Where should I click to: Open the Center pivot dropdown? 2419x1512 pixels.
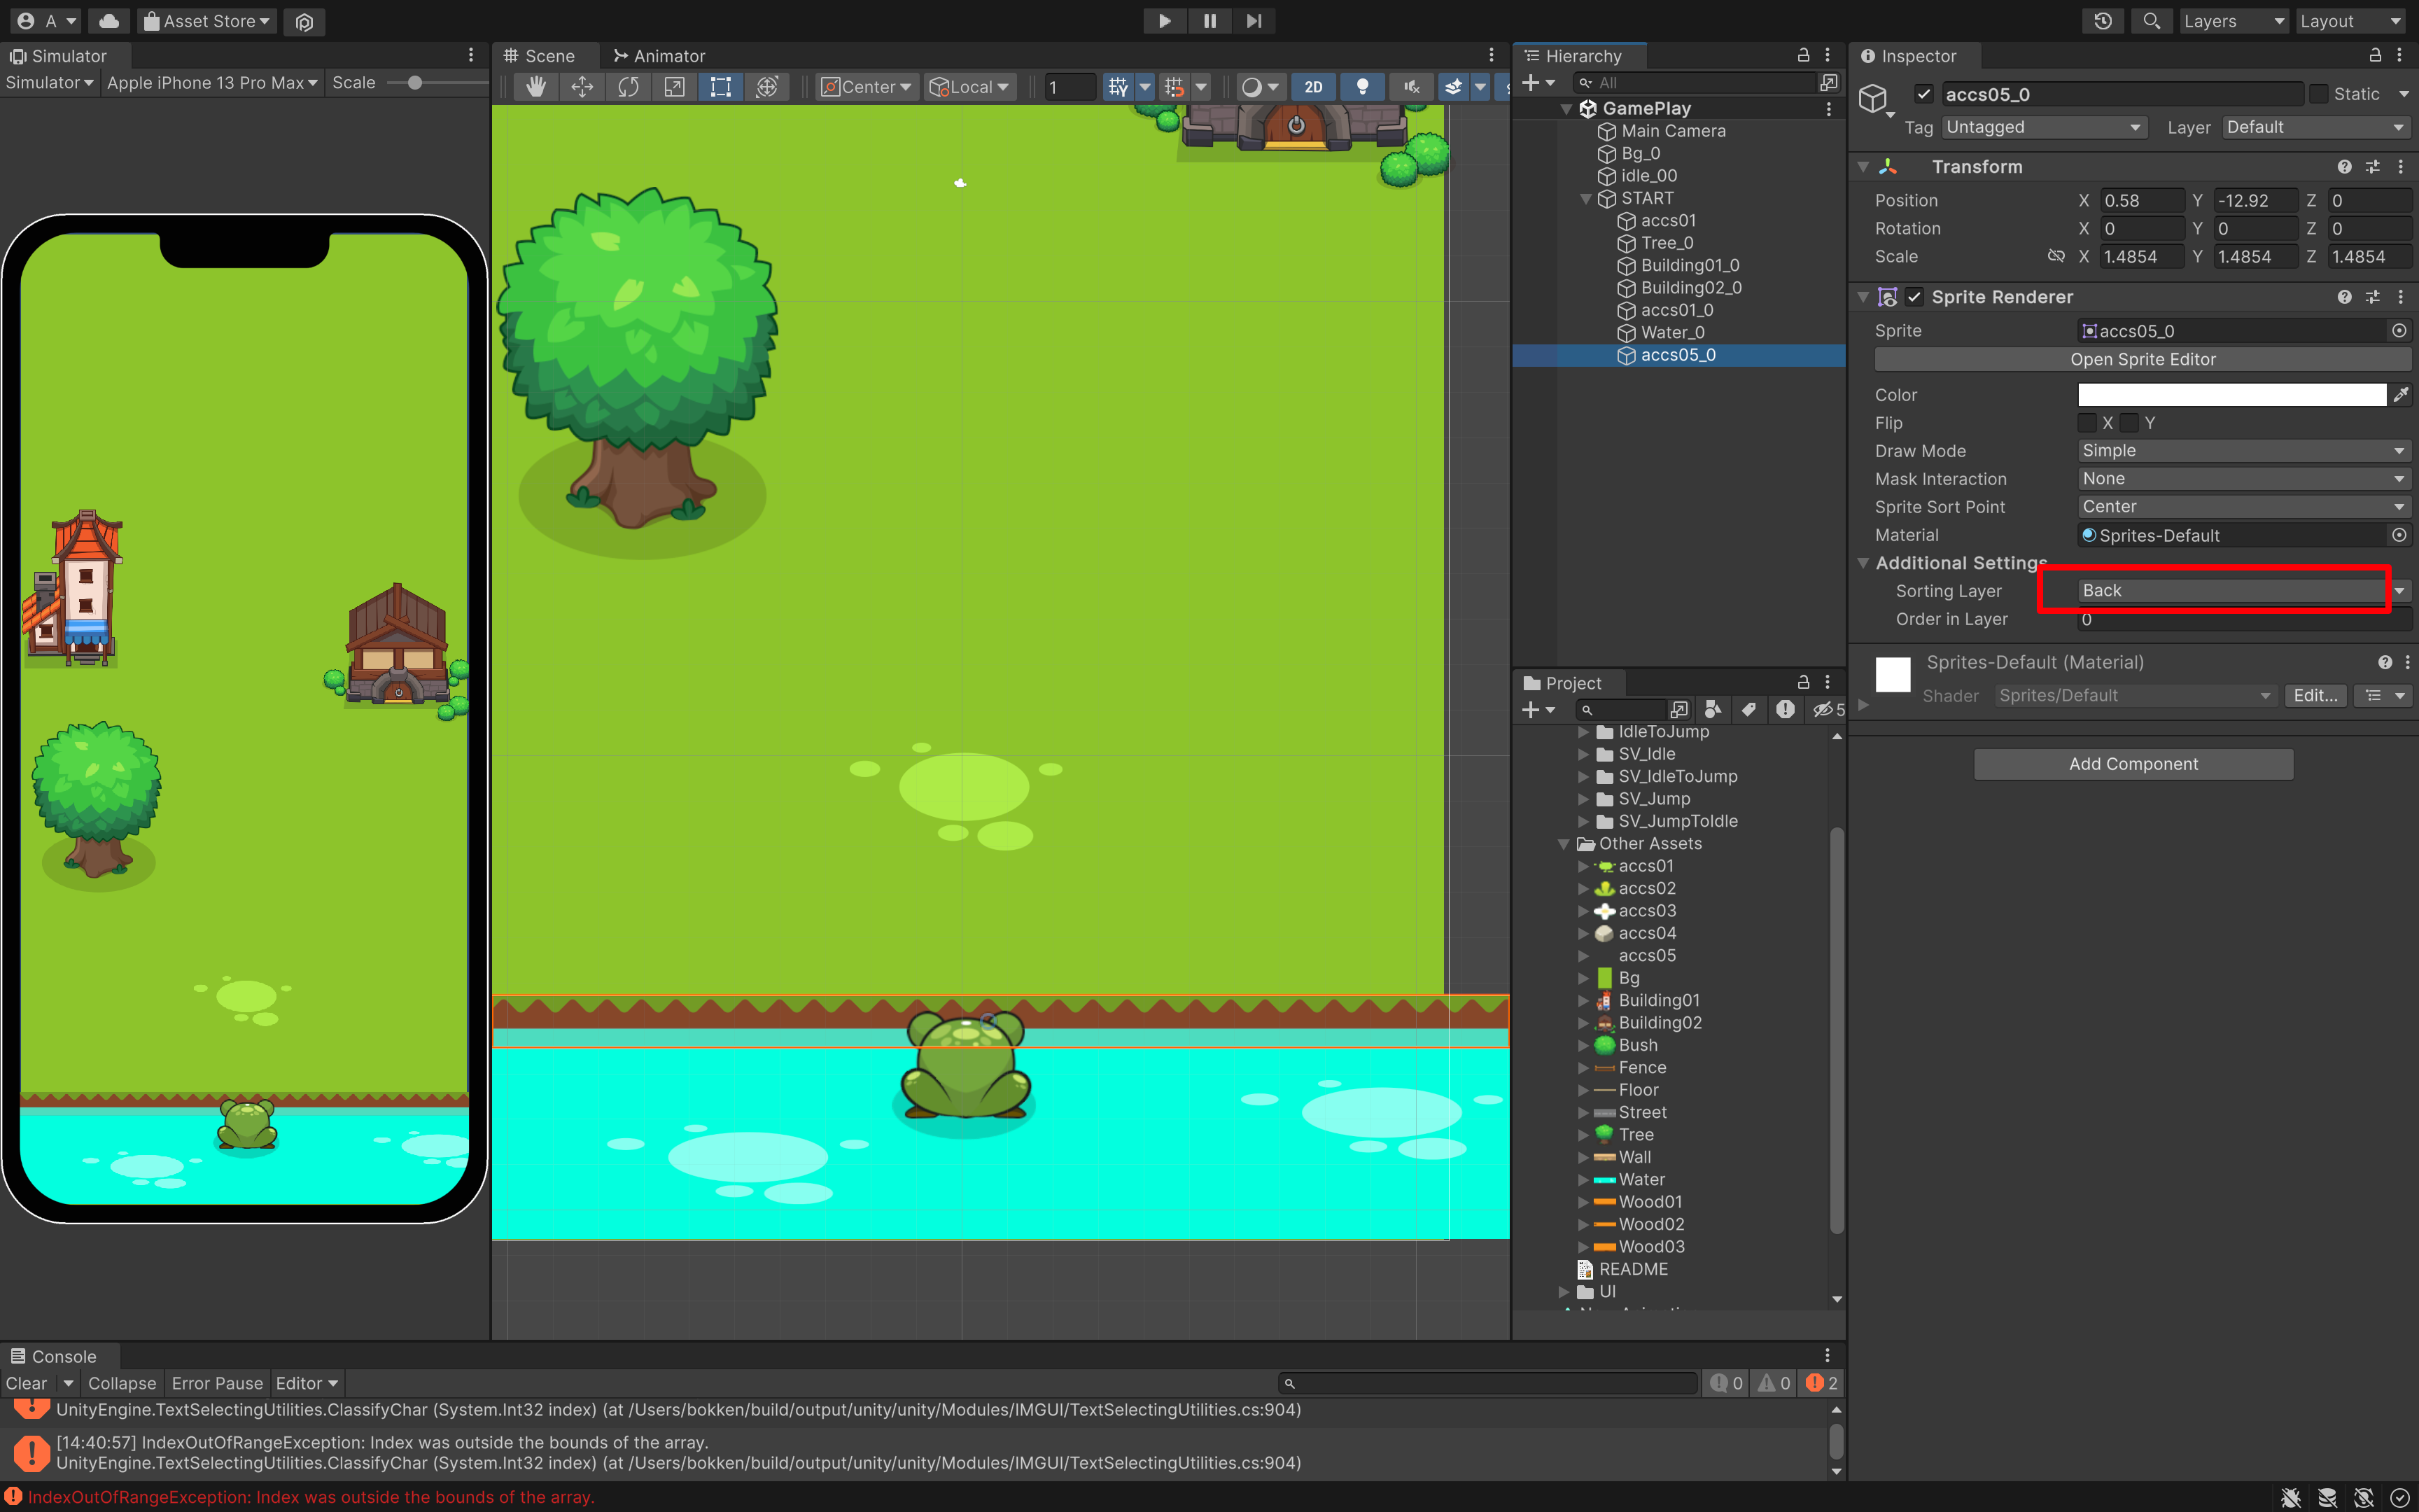(866, 87)
